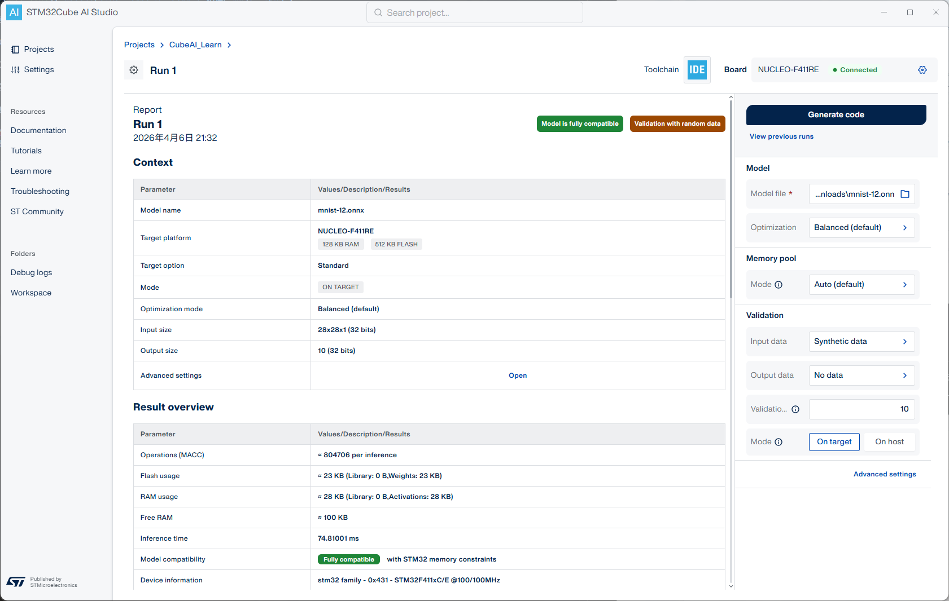The image size is (949, 601).
Task: Show Validation Mode info icon
Action: 779,442
